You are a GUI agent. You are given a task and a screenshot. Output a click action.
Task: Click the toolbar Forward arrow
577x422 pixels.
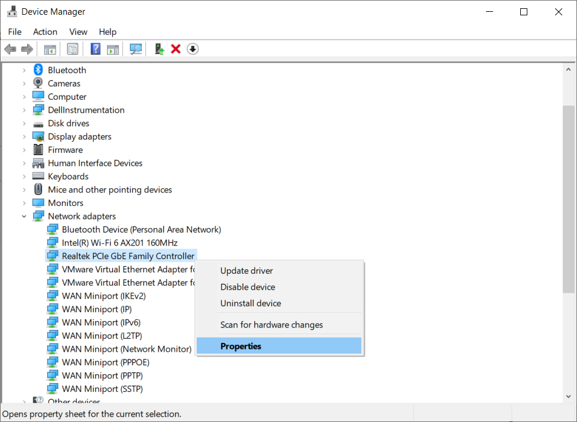(27, 49)
